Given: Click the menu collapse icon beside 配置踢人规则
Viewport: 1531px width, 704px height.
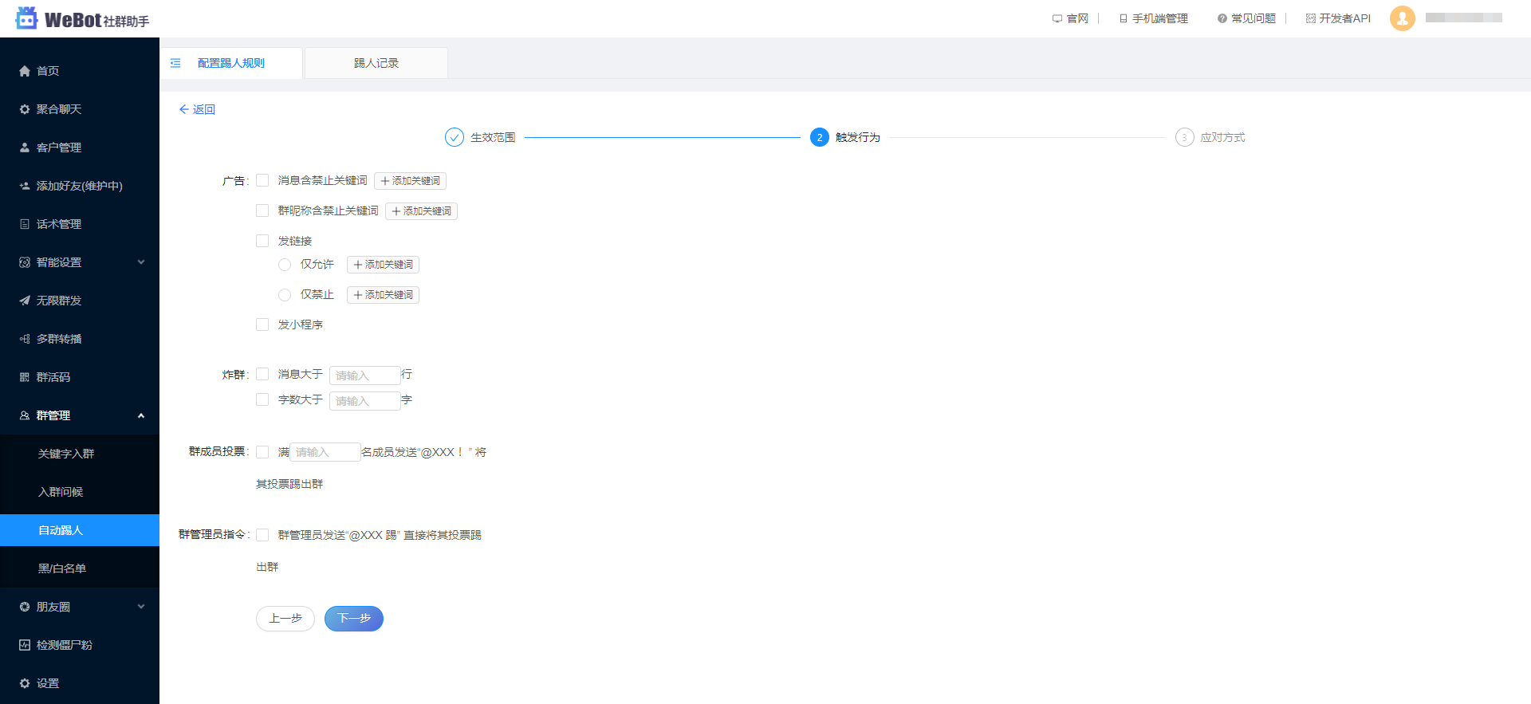Looking at the screenshot, I should pyautogui.click(x=175, y=63).
